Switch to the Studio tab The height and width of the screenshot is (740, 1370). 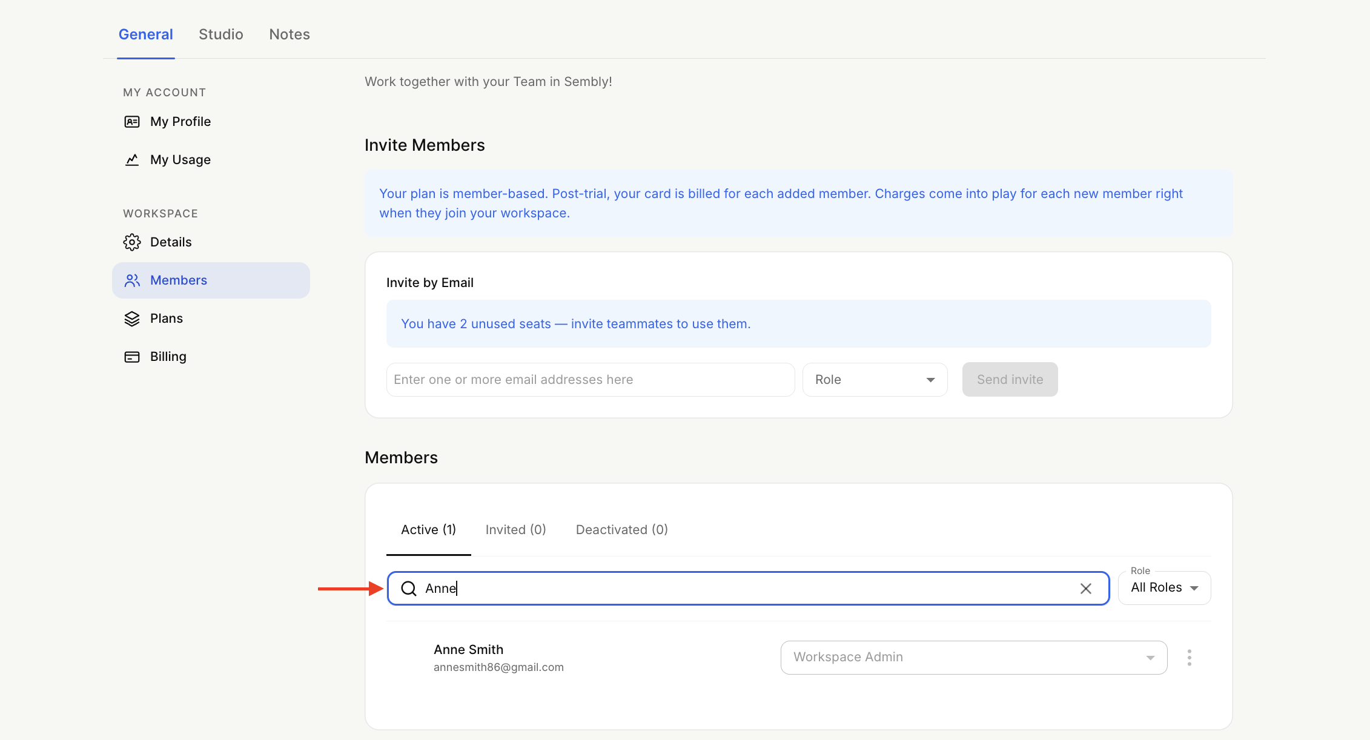pos(221,35)
